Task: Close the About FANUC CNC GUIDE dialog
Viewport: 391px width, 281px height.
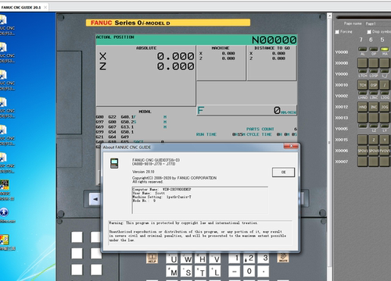Action: (x=291, y=147)
